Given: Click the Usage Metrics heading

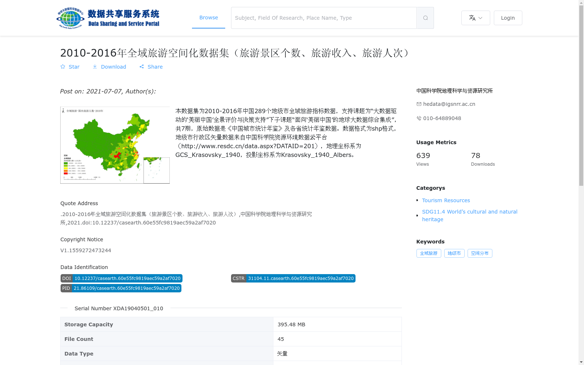Looking at the screenshot, I should coord(436,142).
